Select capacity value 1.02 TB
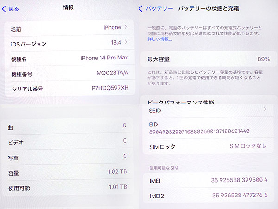 (117, 171)
